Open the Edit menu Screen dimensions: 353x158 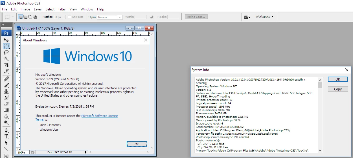pyautogui.click(x=14, y=9)
